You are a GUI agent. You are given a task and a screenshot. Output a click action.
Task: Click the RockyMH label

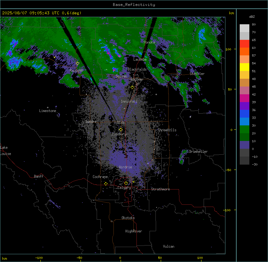click(x=76, y=70)
